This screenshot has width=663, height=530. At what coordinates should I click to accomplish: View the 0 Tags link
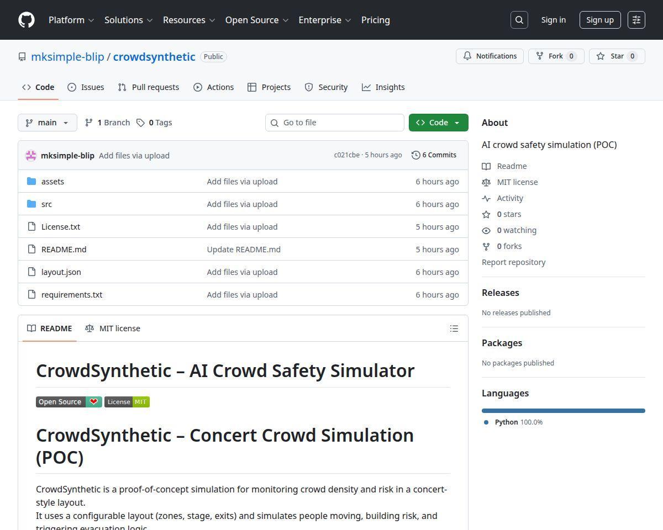tap(154, 123)
